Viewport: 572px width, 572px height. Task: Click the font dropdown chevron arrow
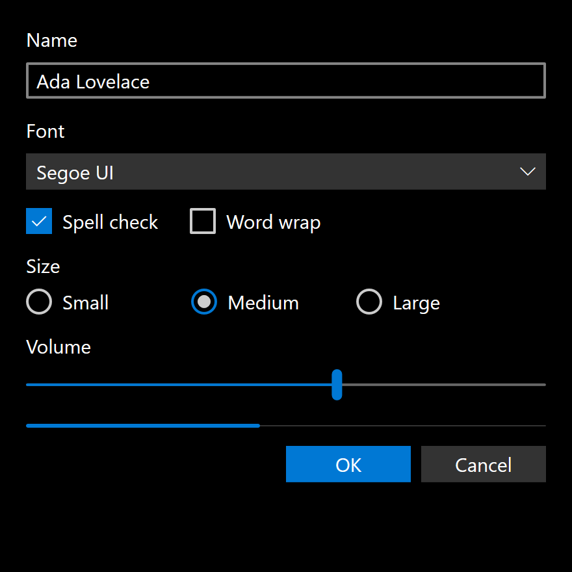[x=528, y=172]
